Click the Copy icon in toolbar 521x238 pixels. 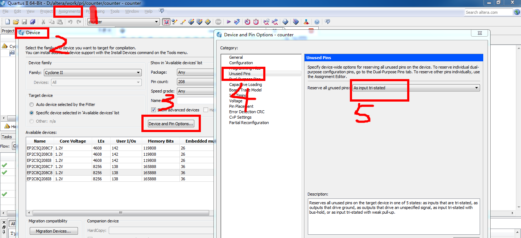coord(51,22)
